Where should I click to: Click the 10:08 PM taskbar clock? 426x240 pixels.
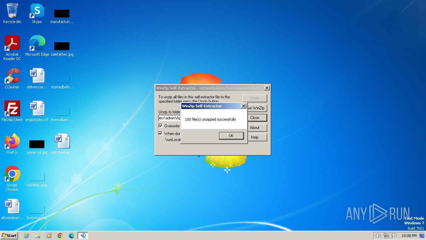pyautogui.click(x=409, y=236)
